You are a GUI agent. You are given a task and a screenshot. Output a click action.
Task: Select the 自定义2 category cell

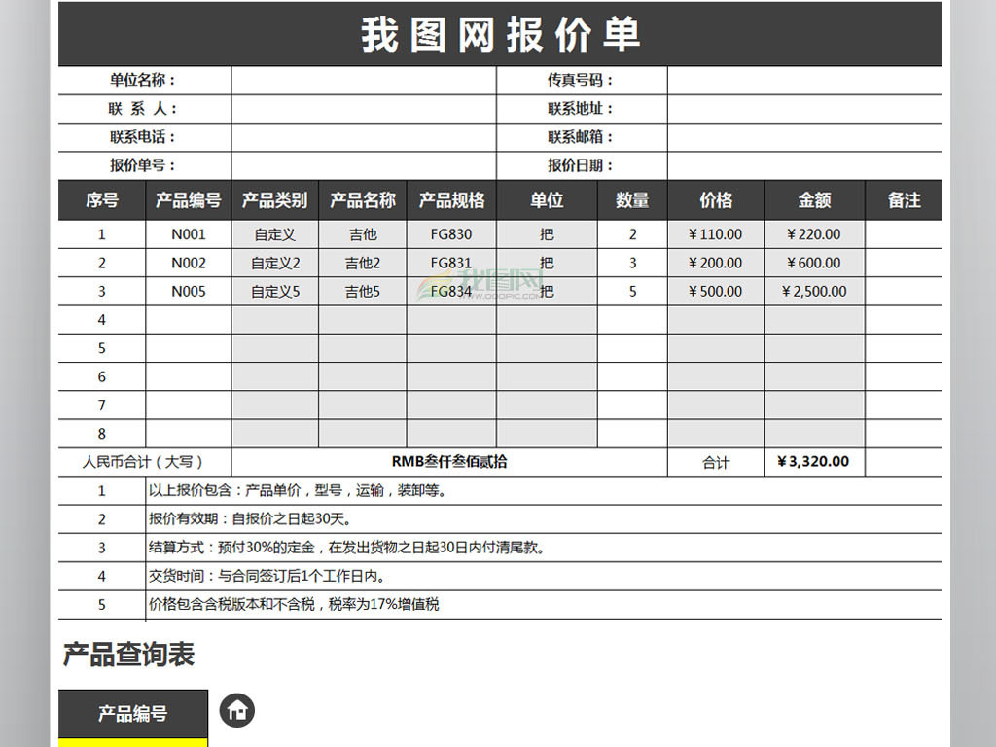pyautogui.click(x=275, y=263)
